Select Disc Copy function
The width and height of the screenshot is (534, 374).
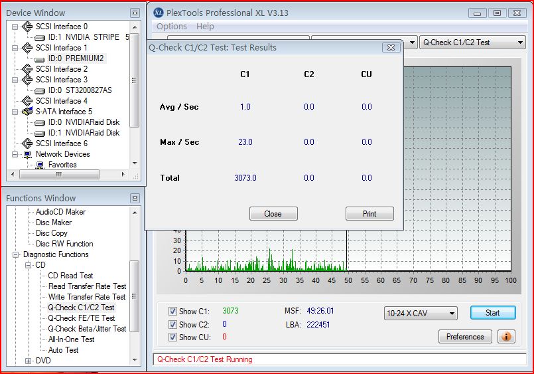52,233
